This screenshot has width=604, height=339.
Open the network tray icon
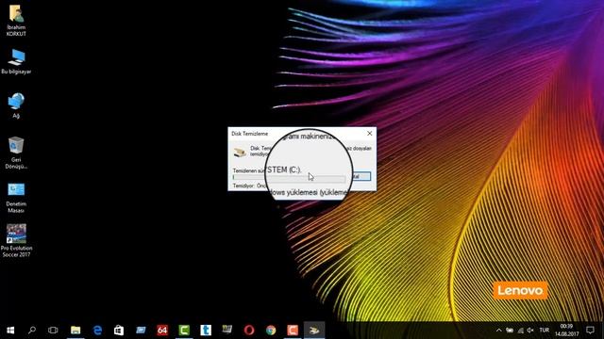click(x=520, y=331)
